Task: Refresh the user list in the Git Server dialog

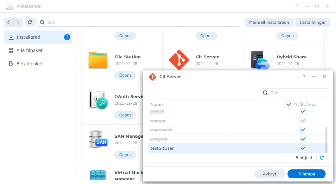Action: (x=321, y=158)
